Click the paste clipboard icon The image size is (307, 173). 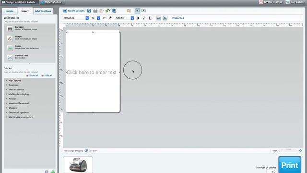pyautogui.click(x=101, y=11)
